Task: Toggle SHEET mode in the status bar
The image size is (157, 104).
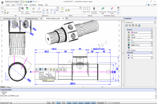Action: point(93,103)
